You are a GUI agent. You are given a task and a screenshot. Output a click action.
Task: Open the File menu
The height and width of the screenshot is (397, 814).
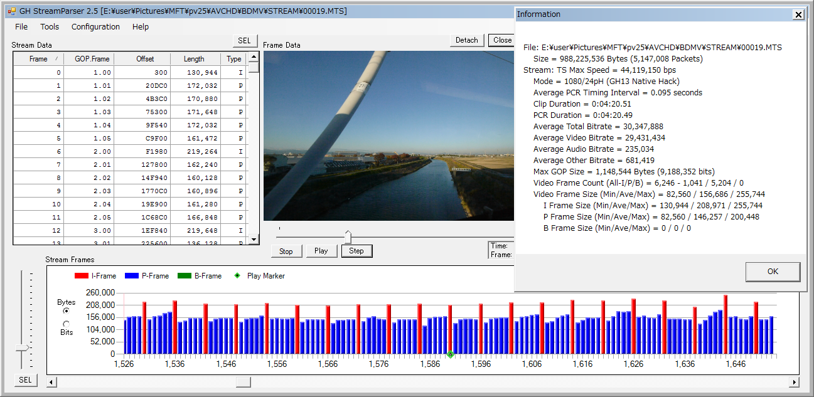click(x=21, y=27)
